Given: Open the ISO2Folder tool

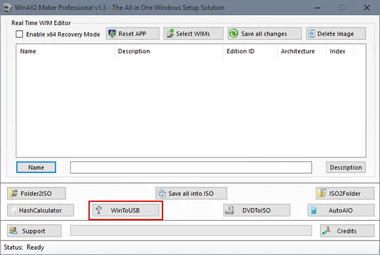Looking at the screenshot, I should pyautogui.click(x=345, y=193).
